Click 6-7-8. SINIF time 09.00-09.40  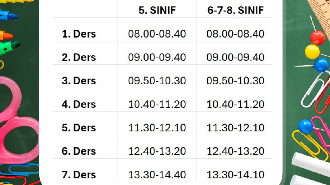(x=235, y=57)
